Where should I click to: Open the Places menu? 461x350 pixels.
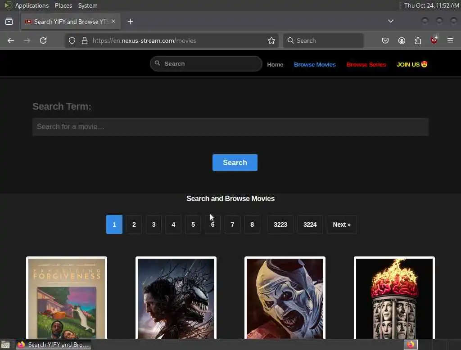click(63, 5)
